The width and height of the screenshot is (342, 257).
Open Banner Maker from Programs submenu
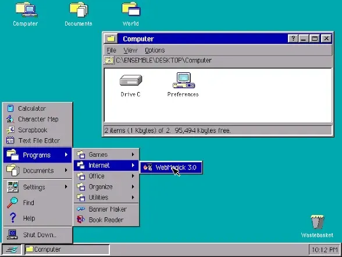pos(106,209)
